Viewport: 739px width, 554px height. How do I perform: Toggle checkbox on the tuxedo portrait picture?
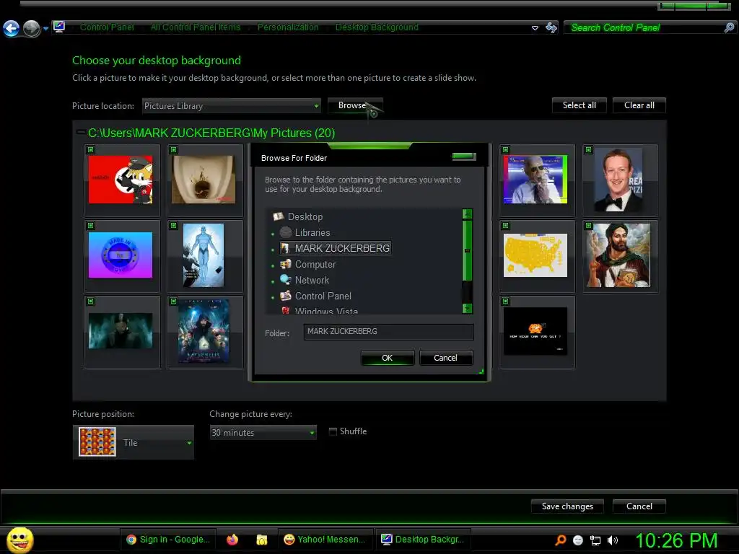point(588,150)
